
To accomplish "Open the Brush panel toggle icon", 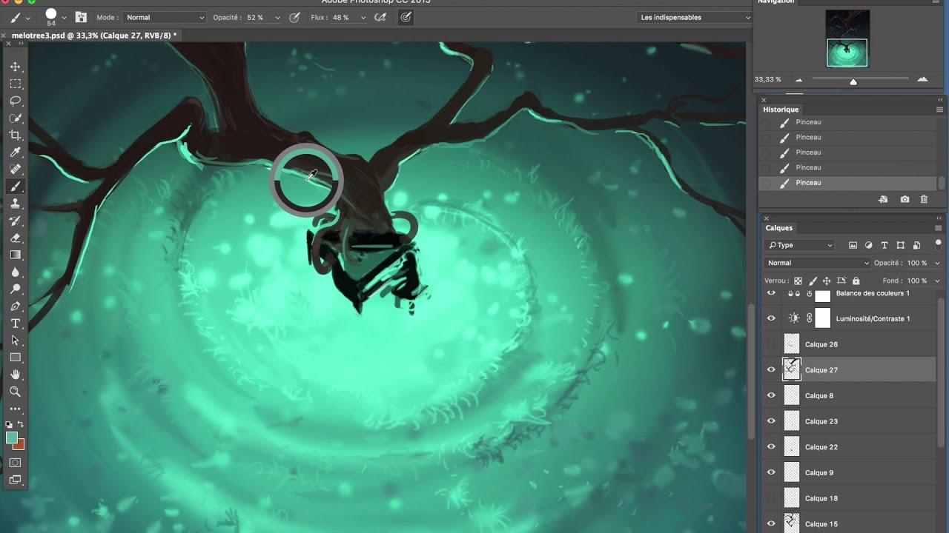I will pyautogui.click(x=81, y=17).
